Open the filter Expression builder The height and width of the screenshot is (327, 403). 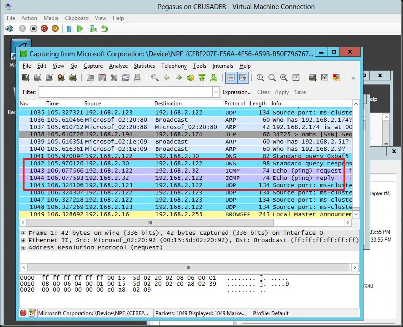(237, 92)
